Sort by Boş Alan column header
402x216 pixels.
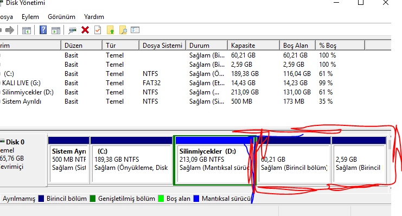[x=297, y=46]
